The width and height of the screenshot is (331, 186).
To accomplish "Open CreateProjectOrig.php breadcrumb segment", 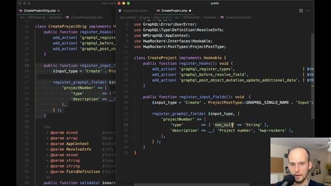I will (86, 17).
